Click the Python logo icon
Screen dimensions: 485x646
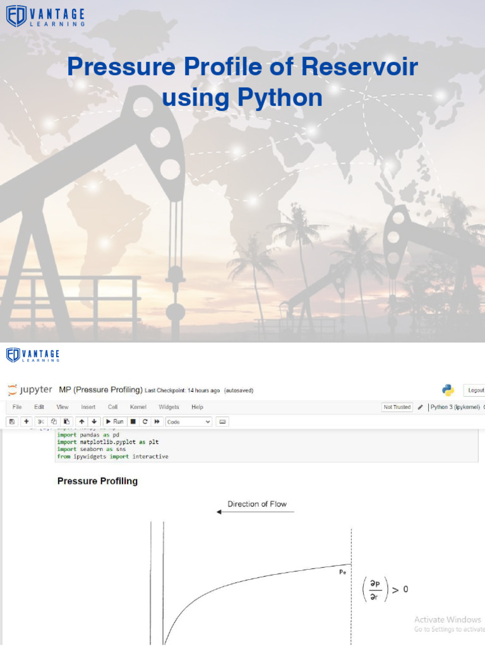pos(448,390)
